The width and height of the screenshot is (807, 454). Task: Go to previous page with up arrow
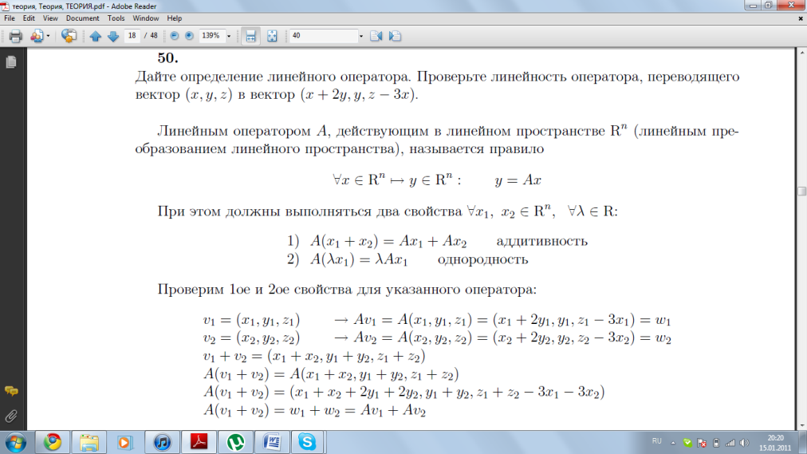tap(95, 36)
